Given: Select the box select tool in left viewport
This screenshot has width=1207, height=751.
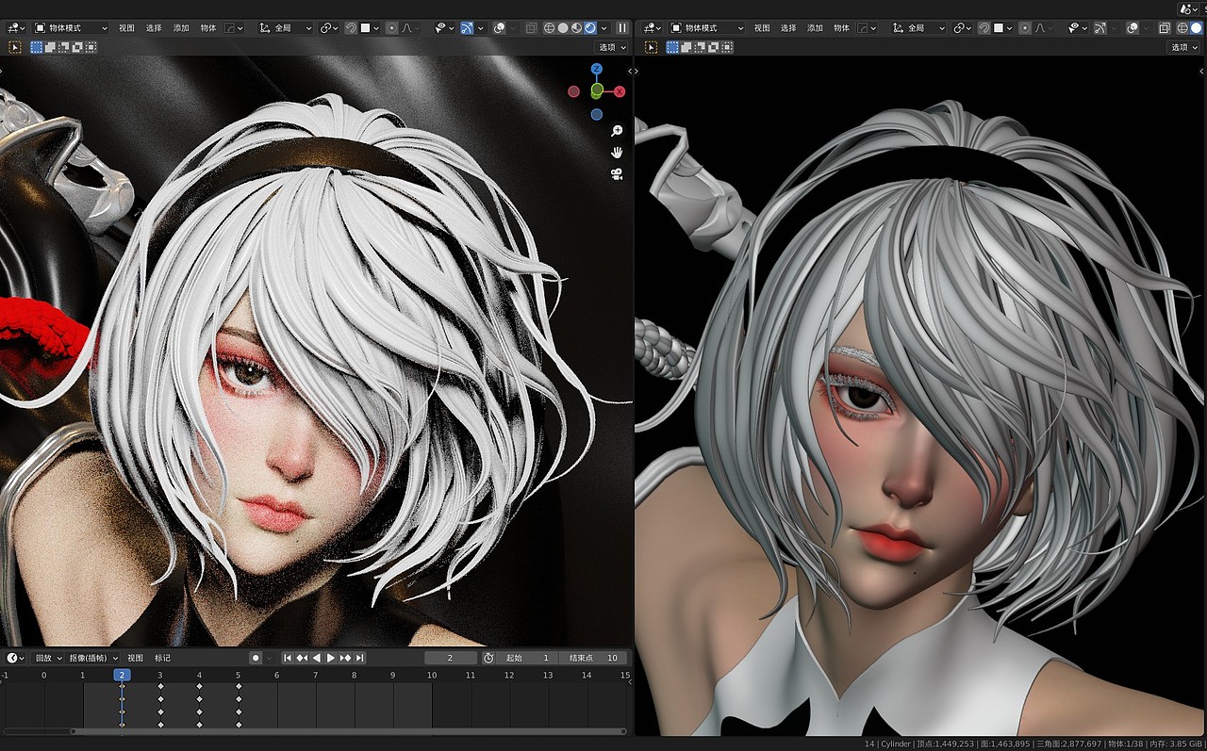Looking at the screenshot, I should tap(15, 47).
